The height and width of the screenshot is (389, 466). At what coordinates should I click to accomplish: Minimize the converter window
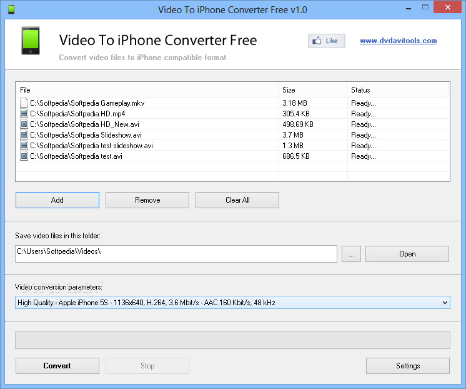coord(409,8)
